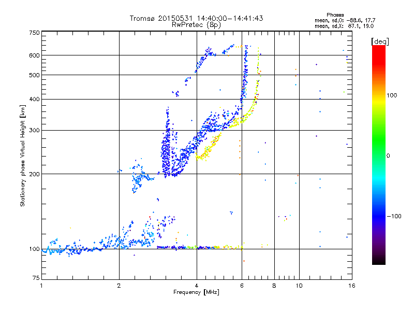Click the 'Phases' header text
414x311 pixels.
(x=335, y=15)
